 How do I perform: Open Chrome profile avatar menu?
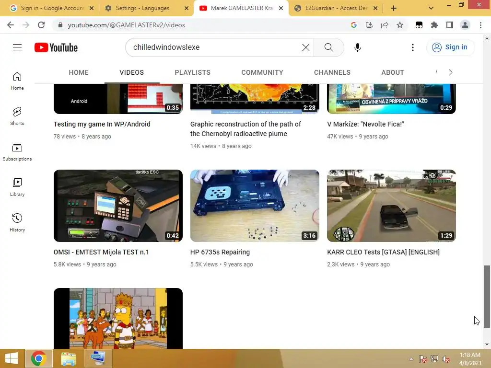(465, 25)
